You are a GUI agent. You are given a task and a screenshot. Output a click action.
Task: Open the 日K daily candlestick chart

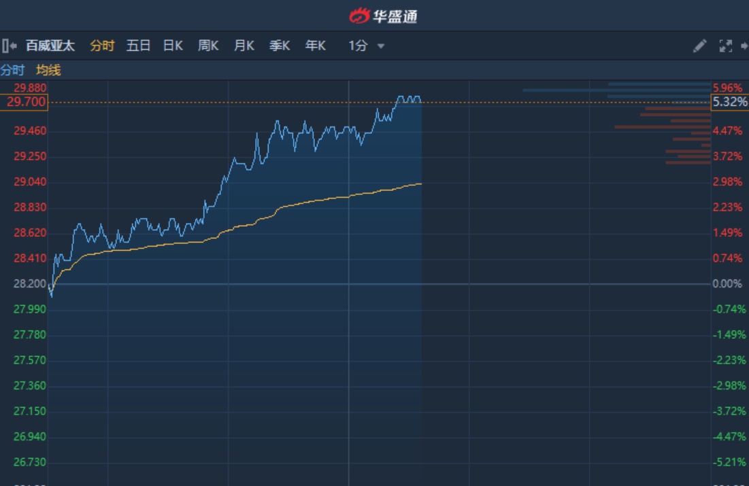point(173,46)
